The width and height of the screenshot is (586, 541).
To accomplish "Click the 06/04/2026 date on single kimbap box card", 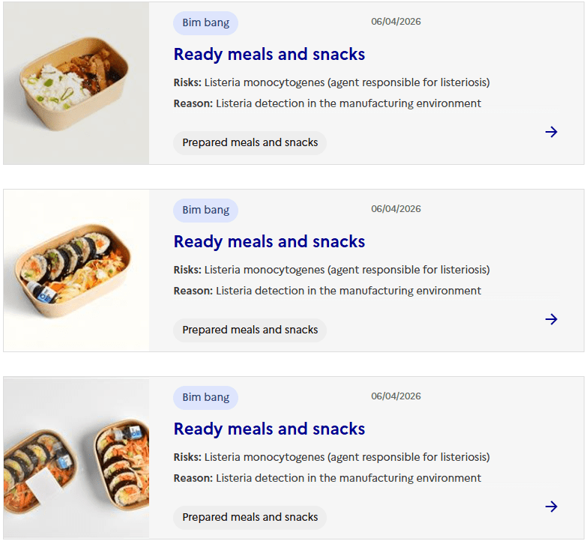I will click(x=396, y=209).
